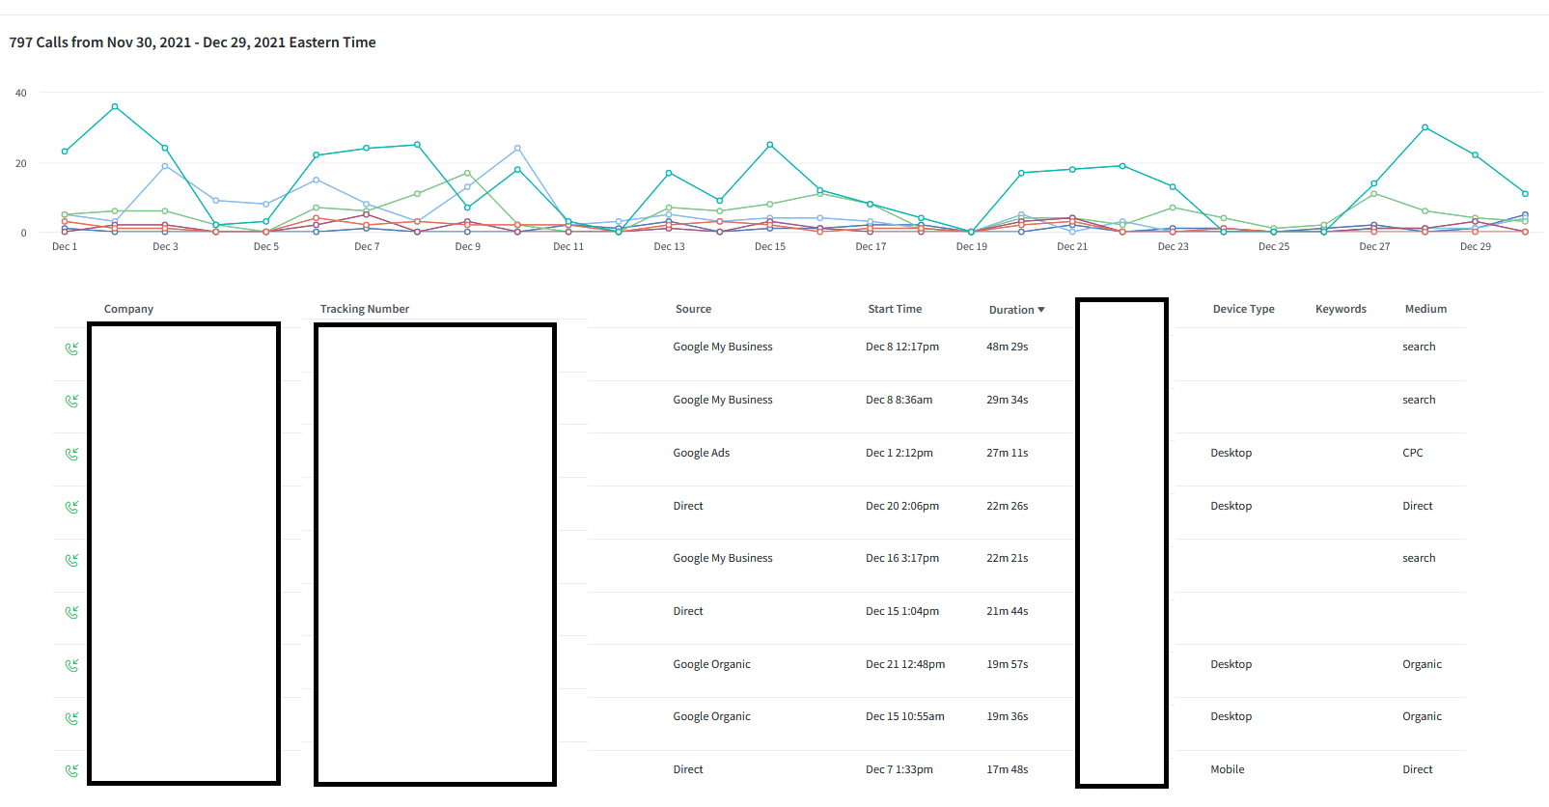Sort the table by Start Time column
1549x807 pixels.
(x=894, y=309)
